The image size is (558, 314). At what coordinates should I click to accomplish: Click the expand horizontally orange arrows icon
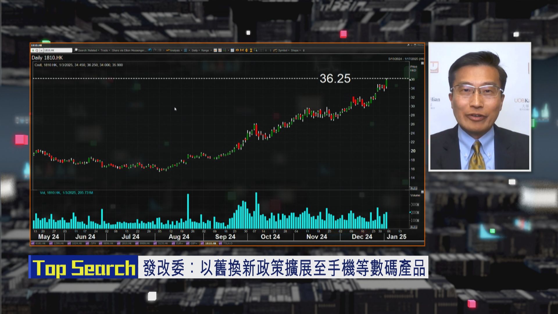[x=237, y=50]
